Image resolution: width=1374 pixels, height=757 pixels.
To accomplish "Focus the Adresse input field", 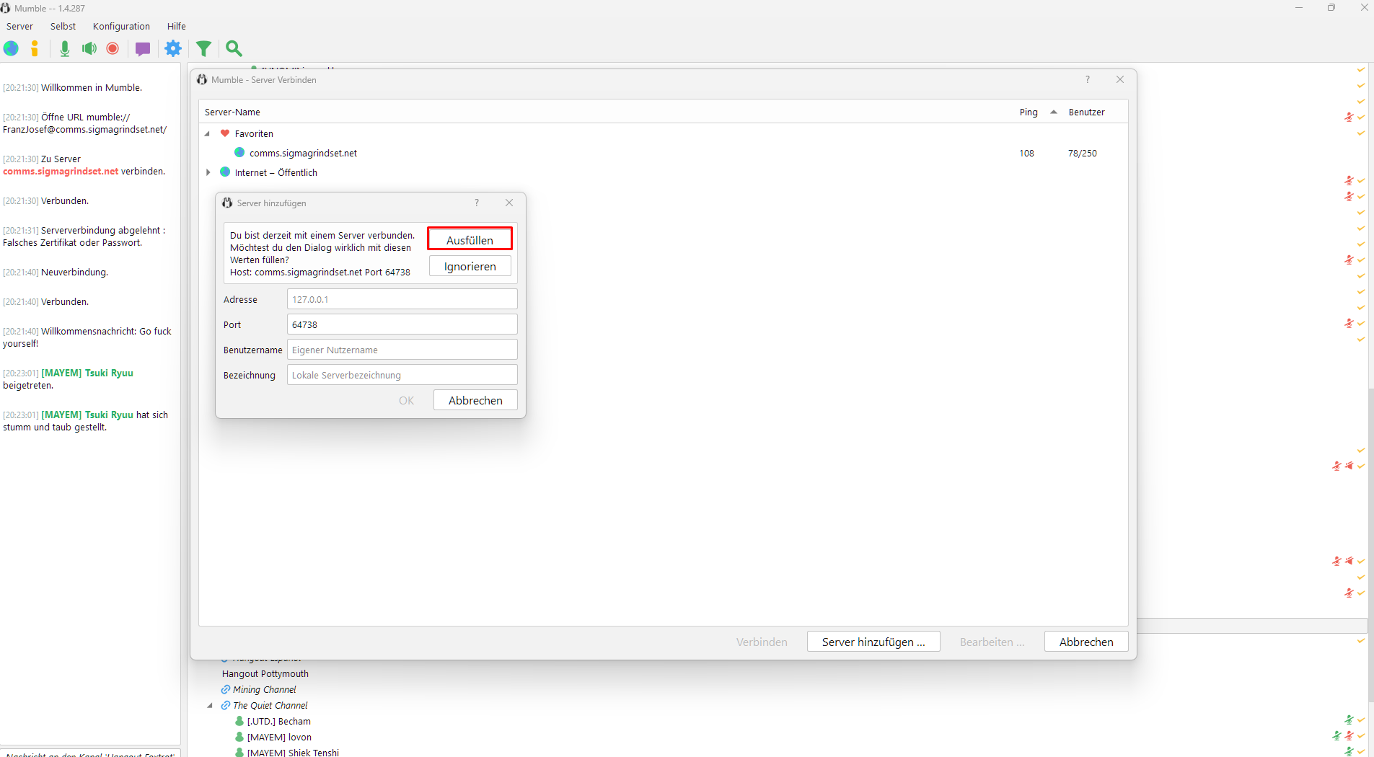I will click(x=402, y=299).
